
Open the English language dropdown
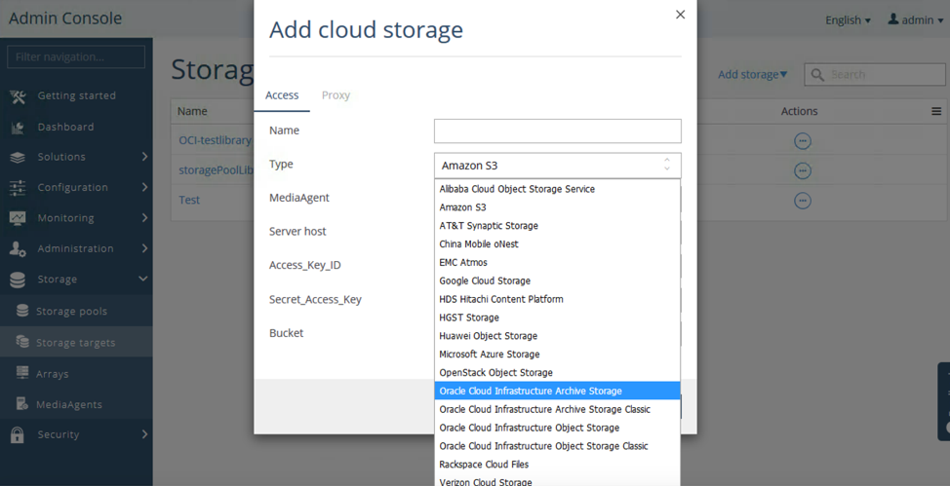(x=848, y=20)
